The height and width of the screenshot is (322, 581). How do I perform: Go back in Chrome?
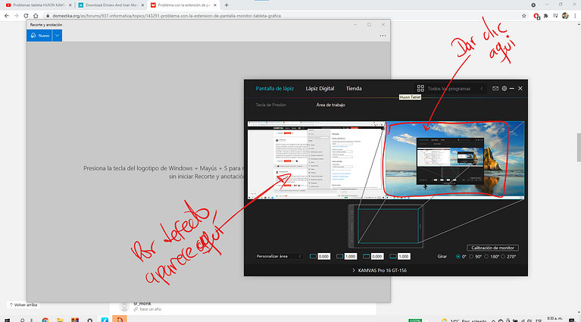click(x=7, y=16)
